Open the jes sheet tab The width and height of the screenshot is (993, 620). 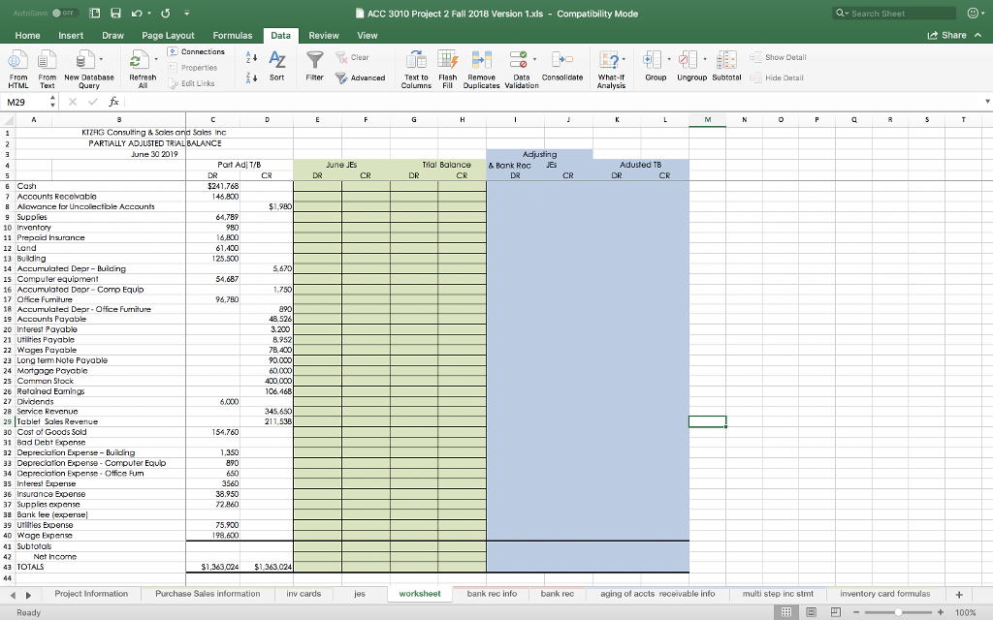pos(360,594)
